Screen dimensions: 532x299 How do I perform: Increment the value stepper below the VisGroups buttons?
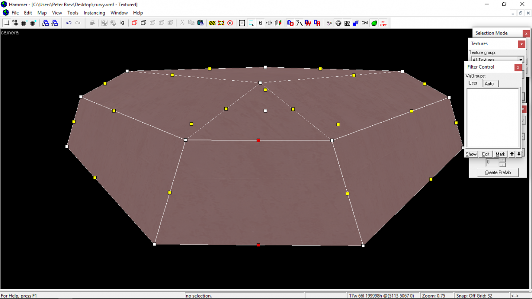(502, 160)
